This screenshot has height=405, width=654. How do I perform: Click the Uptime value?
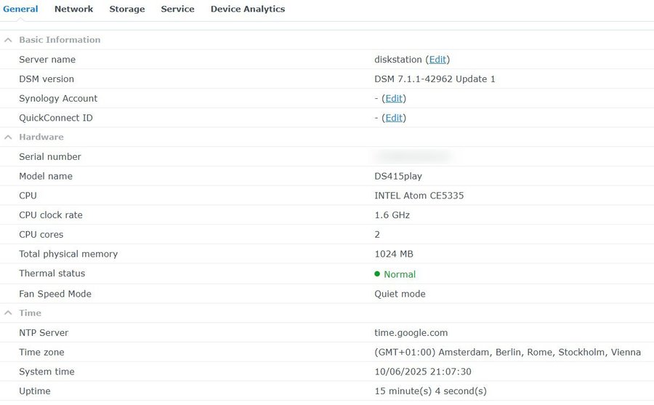(430, 392)
